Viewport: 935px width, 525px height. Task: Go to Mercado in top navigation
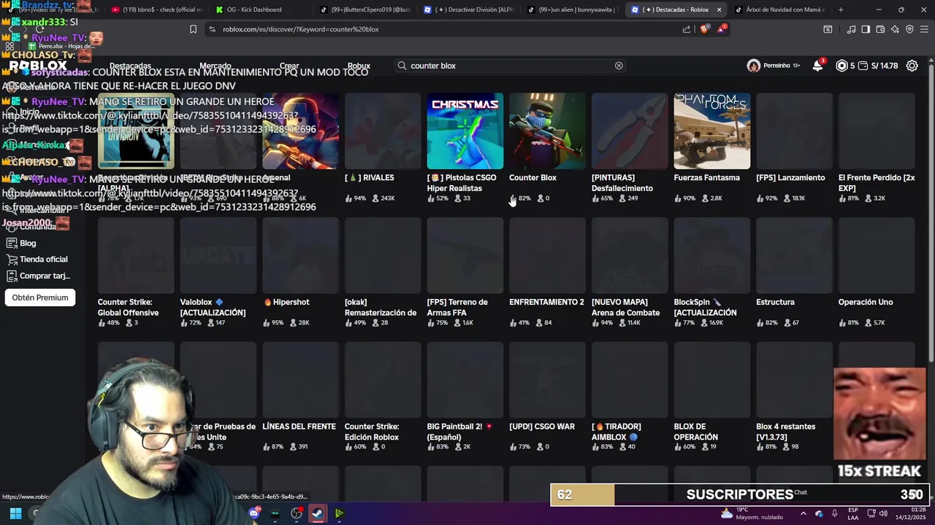[215, 66]
